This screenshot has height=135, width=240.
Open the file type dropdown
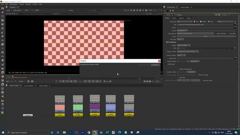click(180, 39)
